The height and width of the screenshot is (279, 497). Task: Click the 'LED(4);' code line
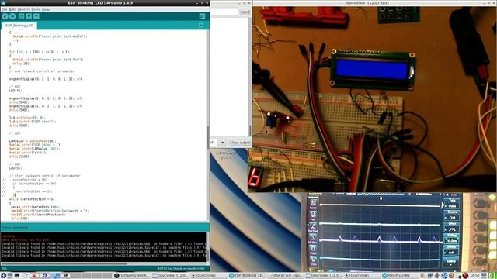(x=16, y=91)
